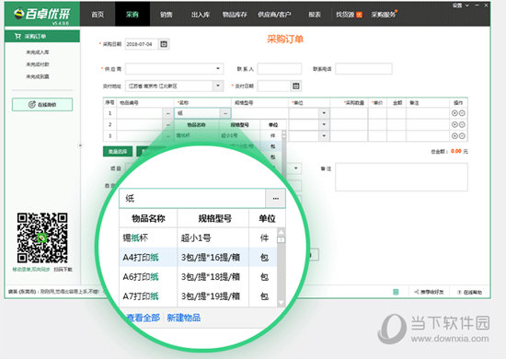Screen dimensions: 506x359
Task: Click the large 备注 text area
Action: click(401, 177)
